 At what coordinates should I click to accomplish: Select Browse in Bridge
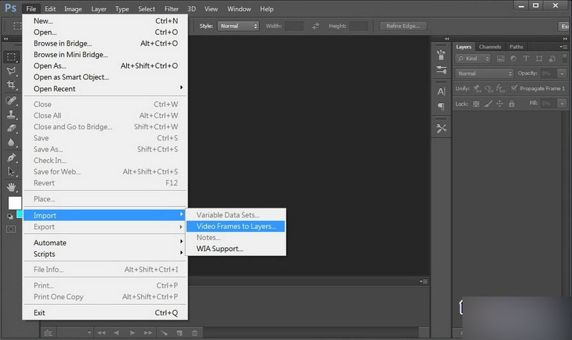tap(105, 43)
